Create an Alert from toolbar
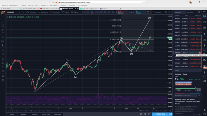Image resolution: width=207 pixels, height=116 pixels. (66, 12)
